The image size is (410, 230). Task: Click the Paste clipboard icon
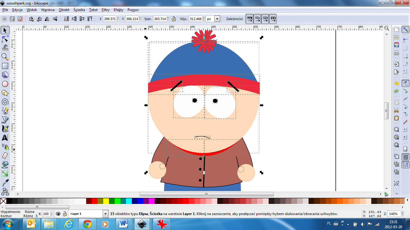396,118
